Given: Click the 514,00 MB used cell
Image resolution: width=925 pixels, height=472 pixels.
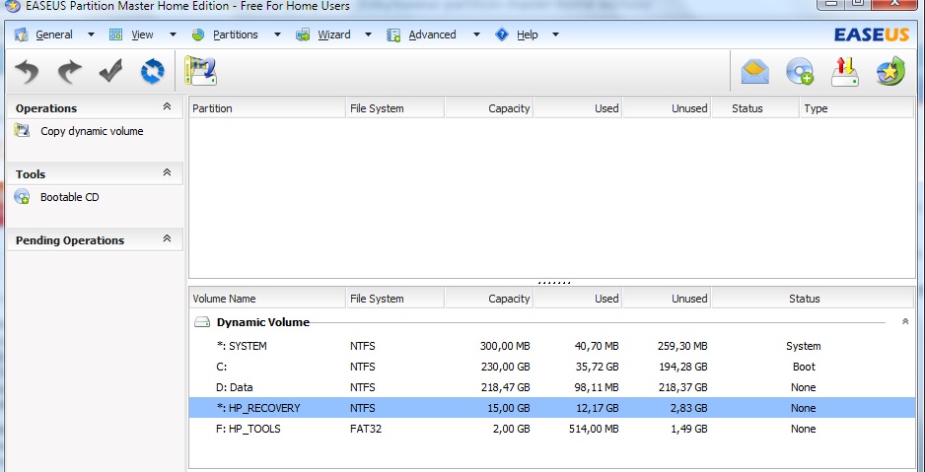Looking at the screenshot, I should (593, 429).
